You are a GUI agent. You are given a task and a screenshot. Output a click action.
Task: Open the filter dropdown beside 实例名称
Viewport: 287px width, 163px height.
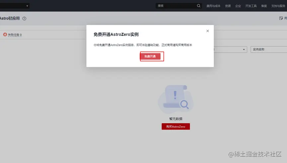pos(230,49)
